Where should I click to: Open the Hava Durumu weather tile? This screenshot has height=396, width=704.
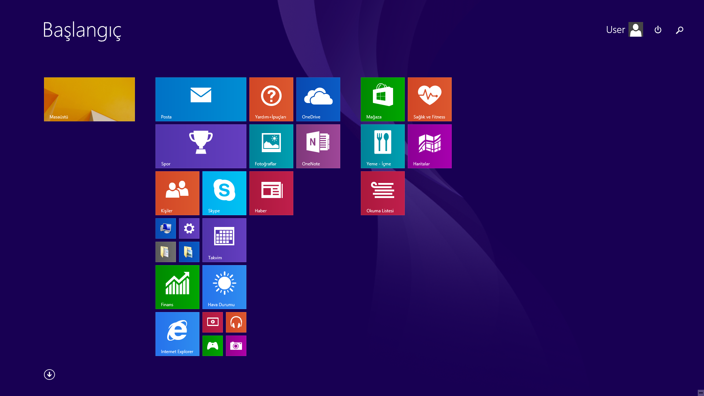[x=224, y=287]
